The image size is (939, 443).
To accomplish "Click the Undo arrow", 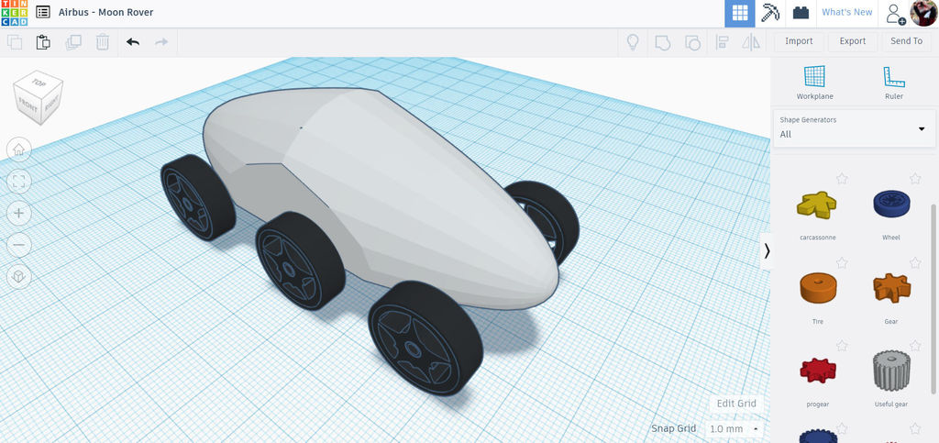I will [x=133, y=42].
